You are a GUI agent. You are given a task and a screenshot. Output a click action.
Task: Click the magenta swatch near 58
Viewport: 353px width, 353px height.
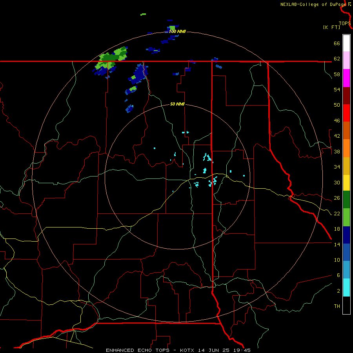coord(346,78)
